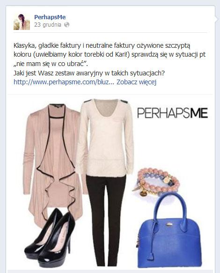
Task: Click the PerhapsMe page name
Action: pos(50,17)
